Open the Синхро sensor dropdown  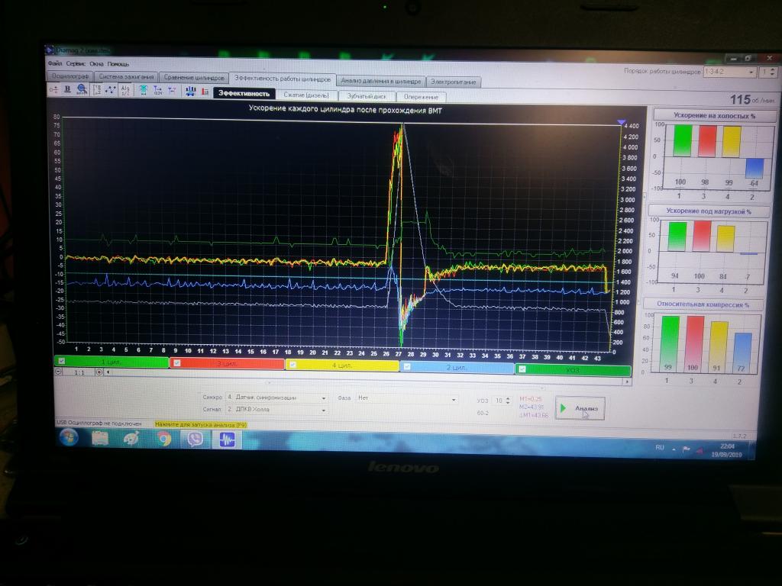click(276, 398)
